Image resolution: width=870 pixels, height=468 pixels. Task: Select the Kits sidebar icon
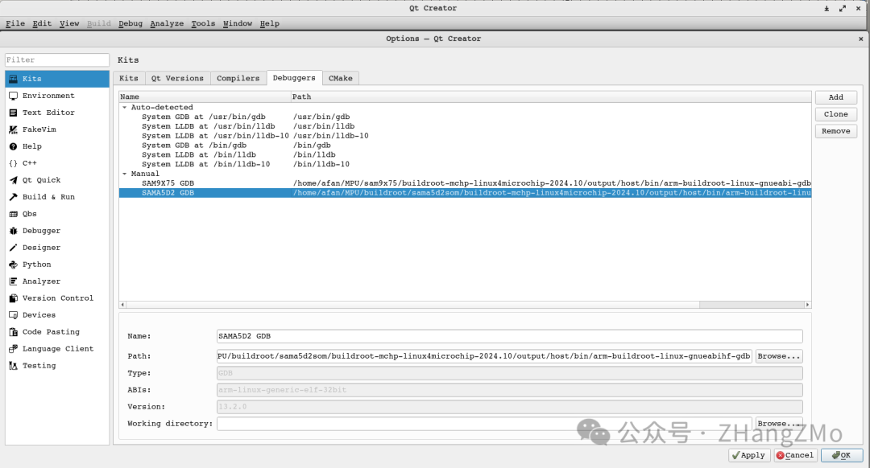(14, 79)
